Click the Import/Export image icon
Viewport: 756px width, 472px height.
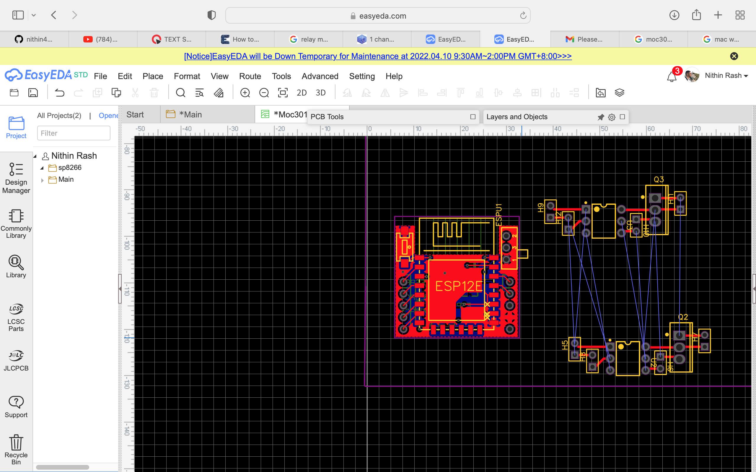tap(600, 93)
